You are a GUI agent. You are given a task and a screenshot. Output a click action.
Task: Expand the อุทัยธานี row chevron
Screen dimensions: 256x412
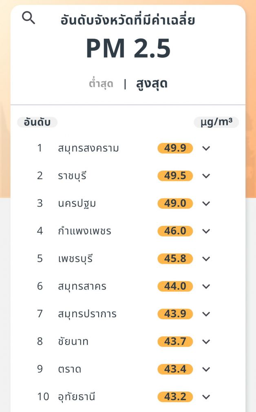point(206,396)
